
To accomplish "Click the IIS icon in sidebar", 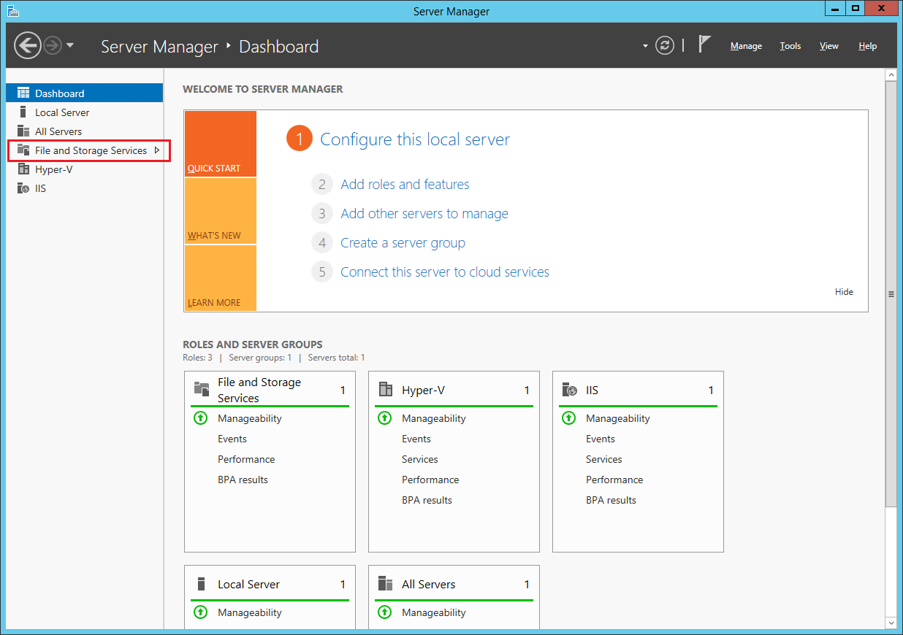I will tap(23, 188).
